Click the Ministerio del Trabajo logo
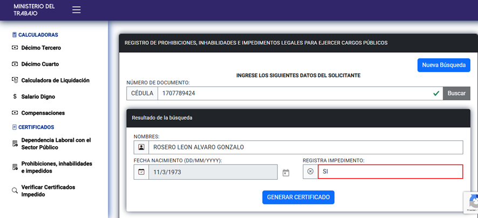This screenshot has width=478, height=218. pyautogui.click(x=34, y=10)
